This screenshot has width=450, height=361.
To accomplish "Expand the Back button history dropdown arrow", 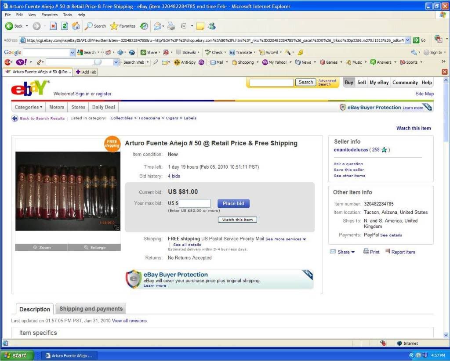I will [x=27, y=26].
